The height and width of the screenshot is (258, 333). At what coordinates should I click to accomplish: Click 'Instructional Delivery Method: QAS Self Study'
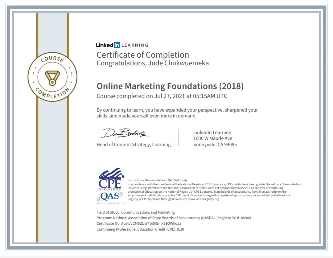[157, 180]
